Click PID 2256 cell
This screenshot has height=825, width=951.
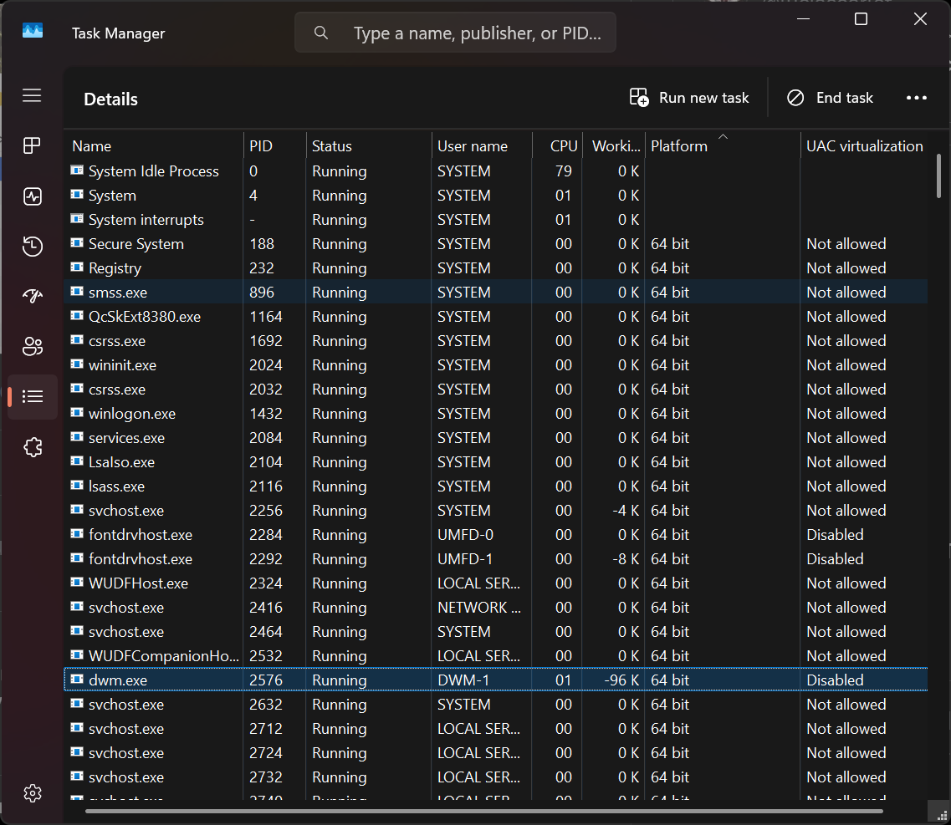pos(266,511)
